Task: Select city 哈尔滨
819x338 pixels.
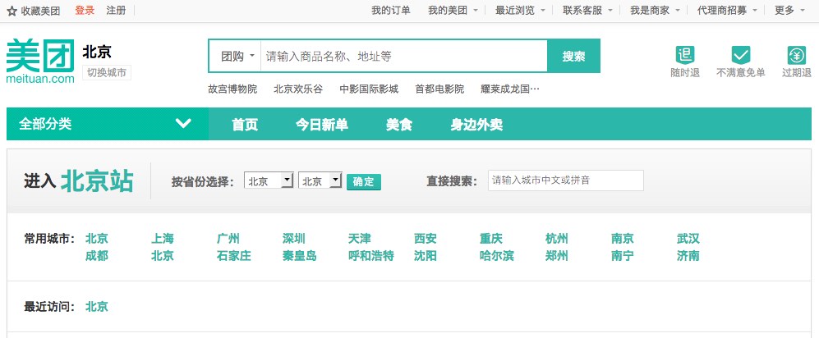Action: coord(497,256)
